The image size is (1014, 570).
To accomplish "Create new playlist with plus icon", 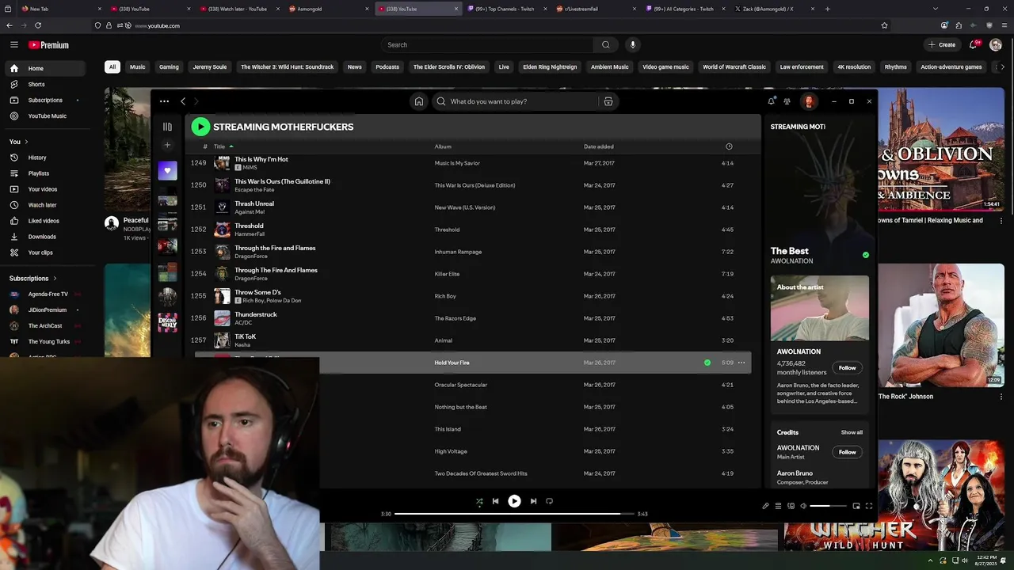I will 167,145.
